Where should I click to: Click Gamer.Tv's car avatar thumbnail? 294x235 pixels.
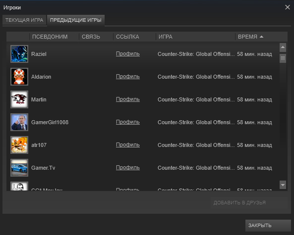(19, 168)
